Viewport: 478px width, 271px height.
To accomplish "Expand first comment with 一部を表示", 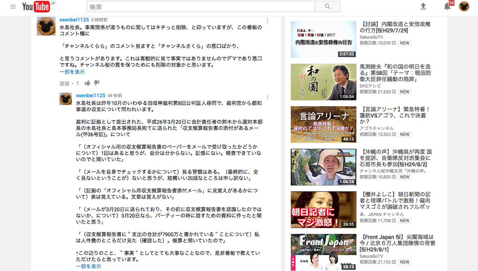I will click(x=72, y=72).
